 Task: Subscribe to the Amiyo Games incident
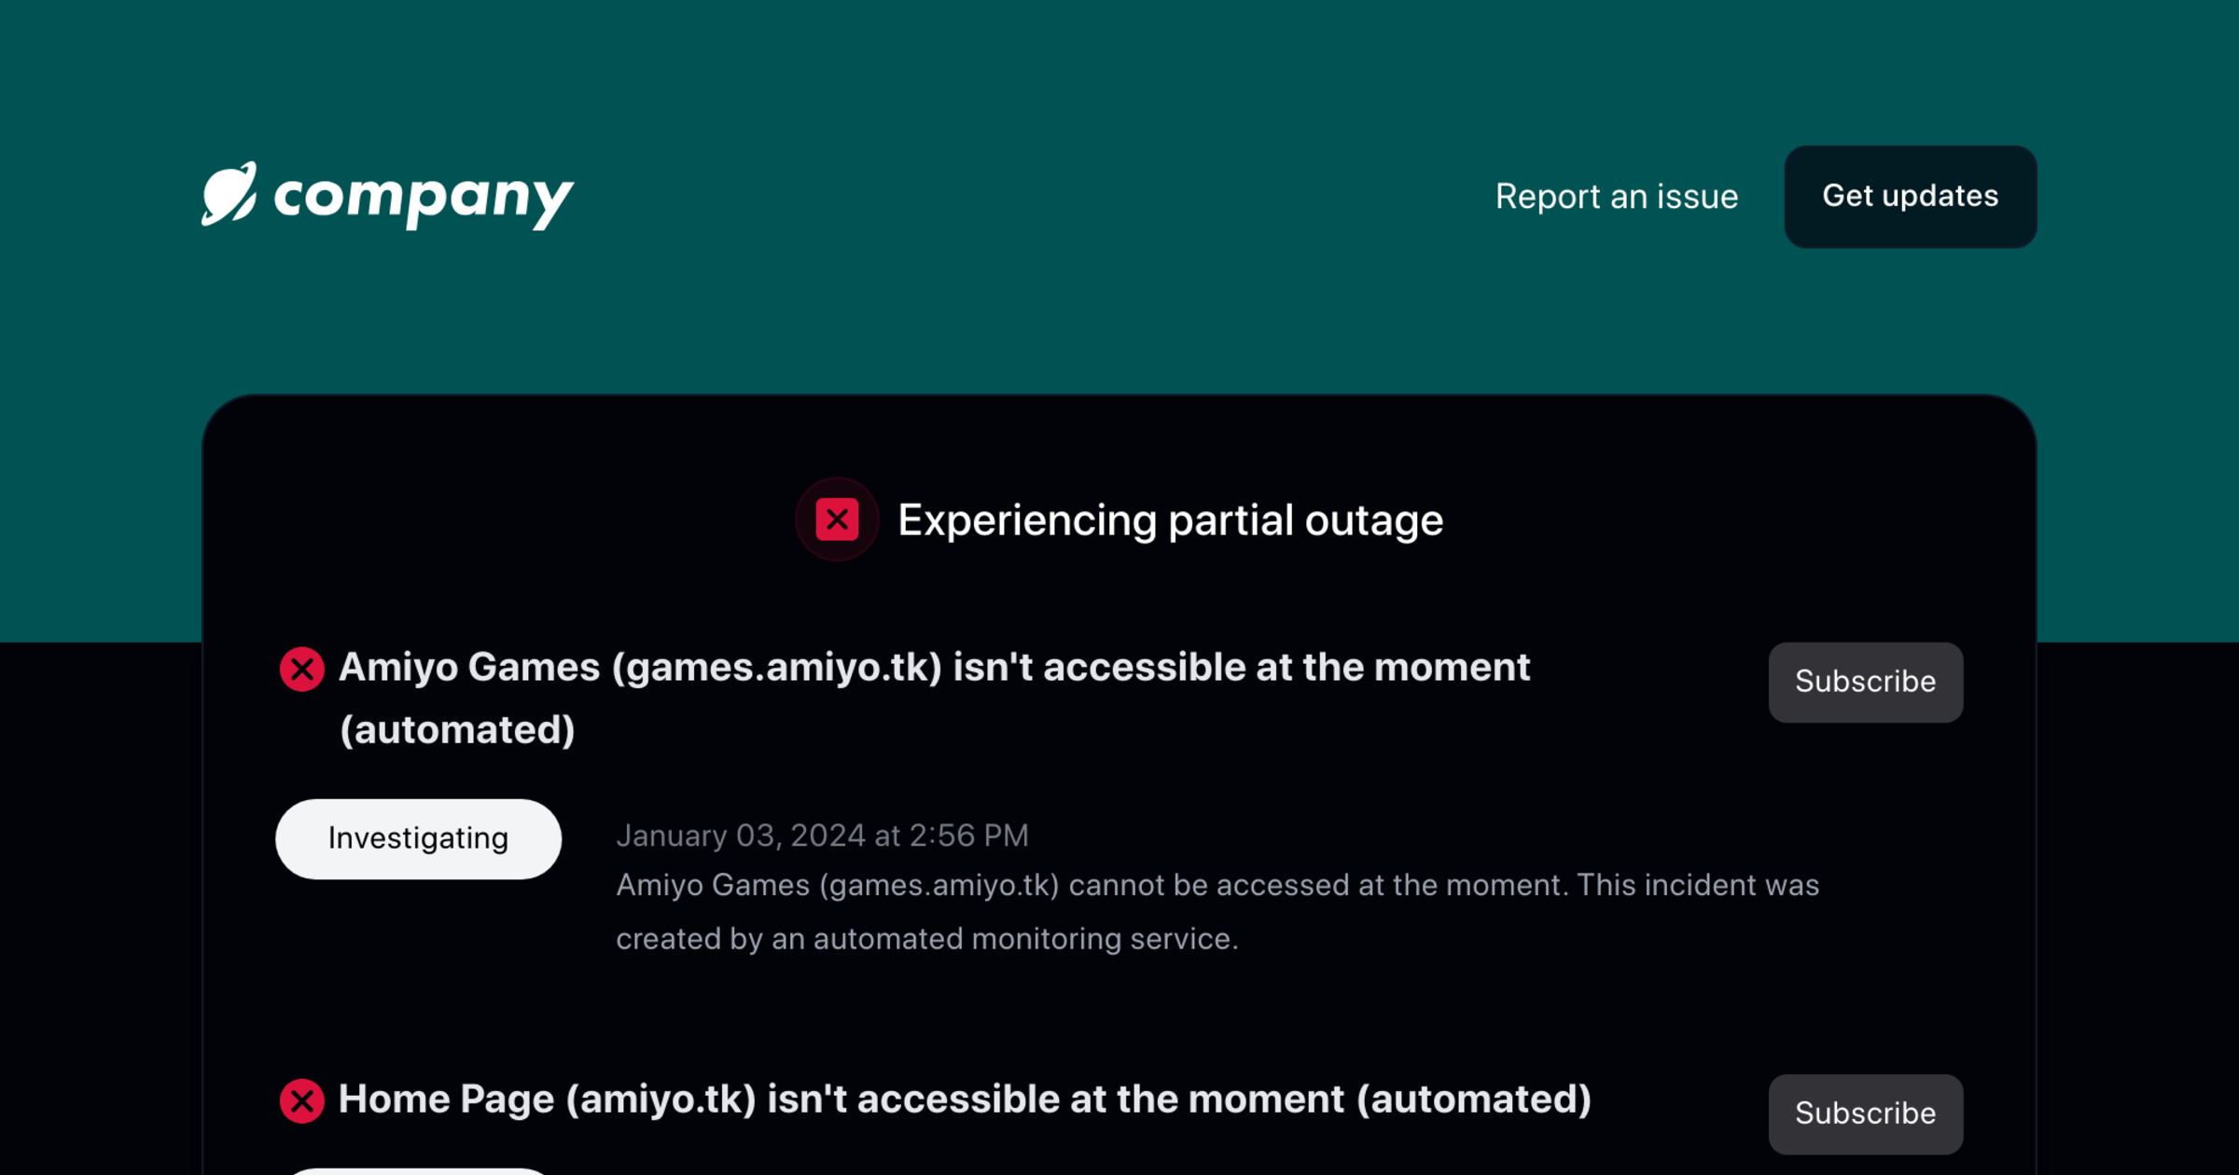(1865, 682)
